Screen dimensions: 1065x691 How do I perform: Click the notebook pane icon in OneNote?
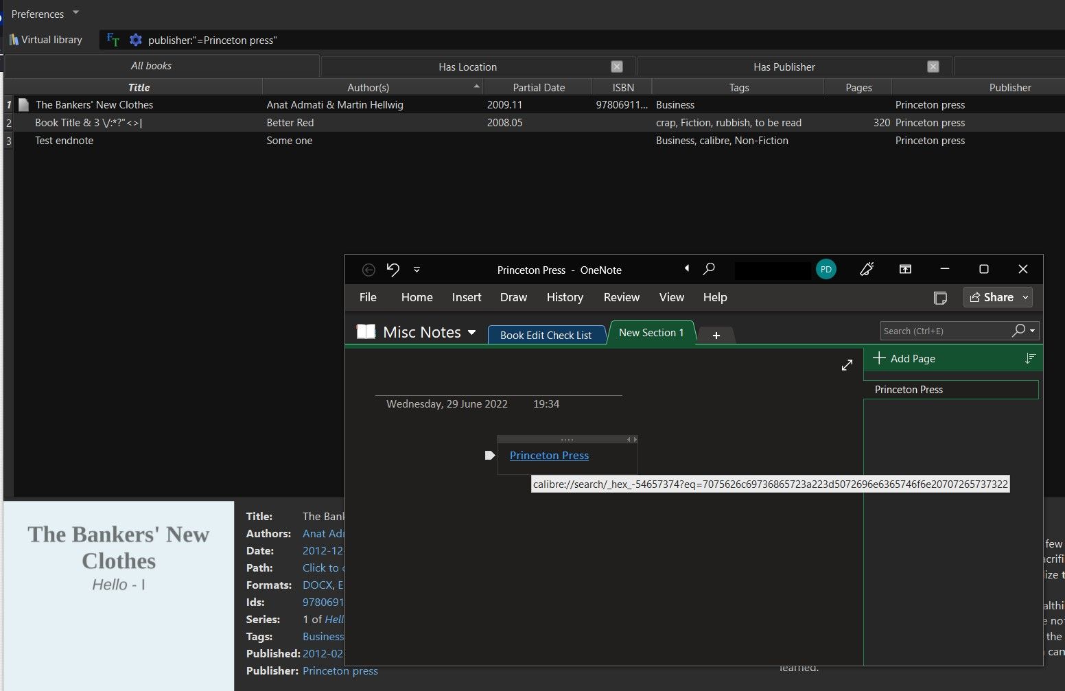(x=941, y=298)
